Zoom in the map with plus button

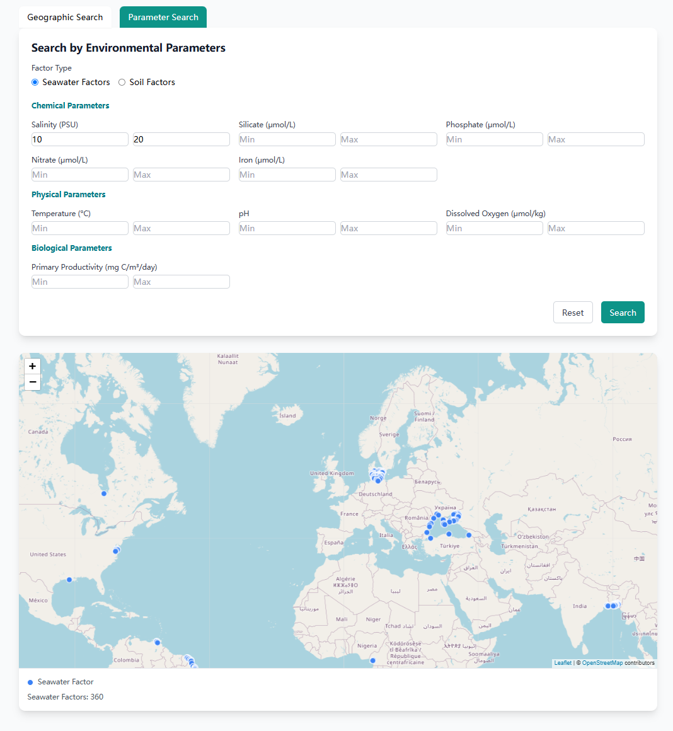tap(32, 366)
